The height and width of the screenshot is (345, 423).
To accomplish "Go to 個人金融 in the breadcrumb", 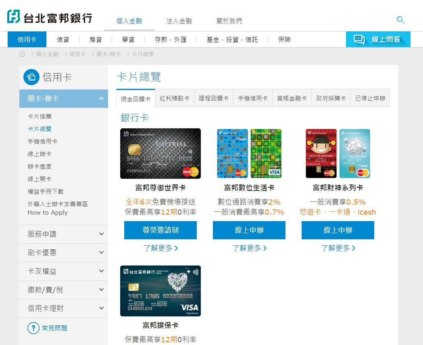I will (47, 54).
